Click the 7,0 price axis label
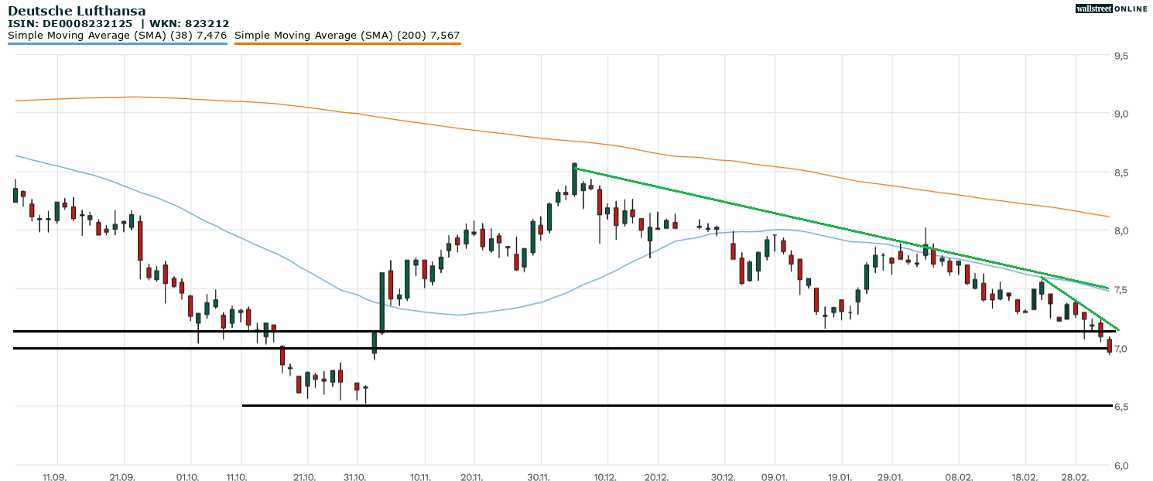 click(1120, 349)
